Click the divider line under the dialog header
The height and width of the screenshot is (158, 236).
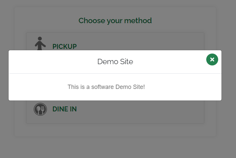click(115, 74)
